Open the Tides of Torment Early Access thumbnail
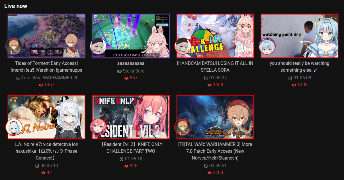This screenshot has height=180, width=344. click(46, 36)
